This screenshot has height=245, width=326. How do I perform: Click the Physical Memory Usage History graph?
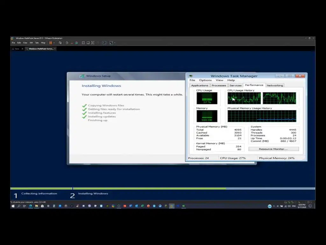point(262,116)
